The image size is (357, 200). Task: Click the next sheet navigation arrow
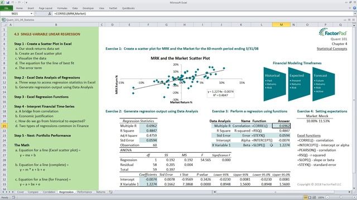[9, 192]
